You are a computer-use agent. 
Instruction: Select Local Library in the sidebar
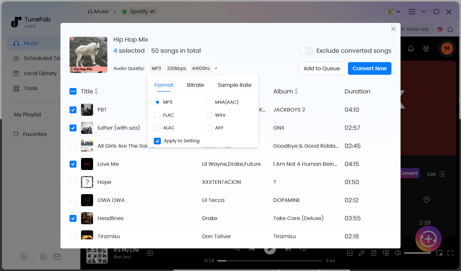tap(40, 73)
